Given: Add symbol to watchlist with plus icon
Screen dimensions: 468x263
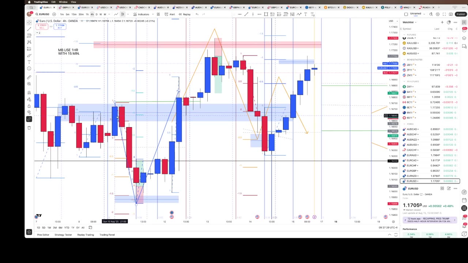Looking at the screenshot, I should pos(442,22).
